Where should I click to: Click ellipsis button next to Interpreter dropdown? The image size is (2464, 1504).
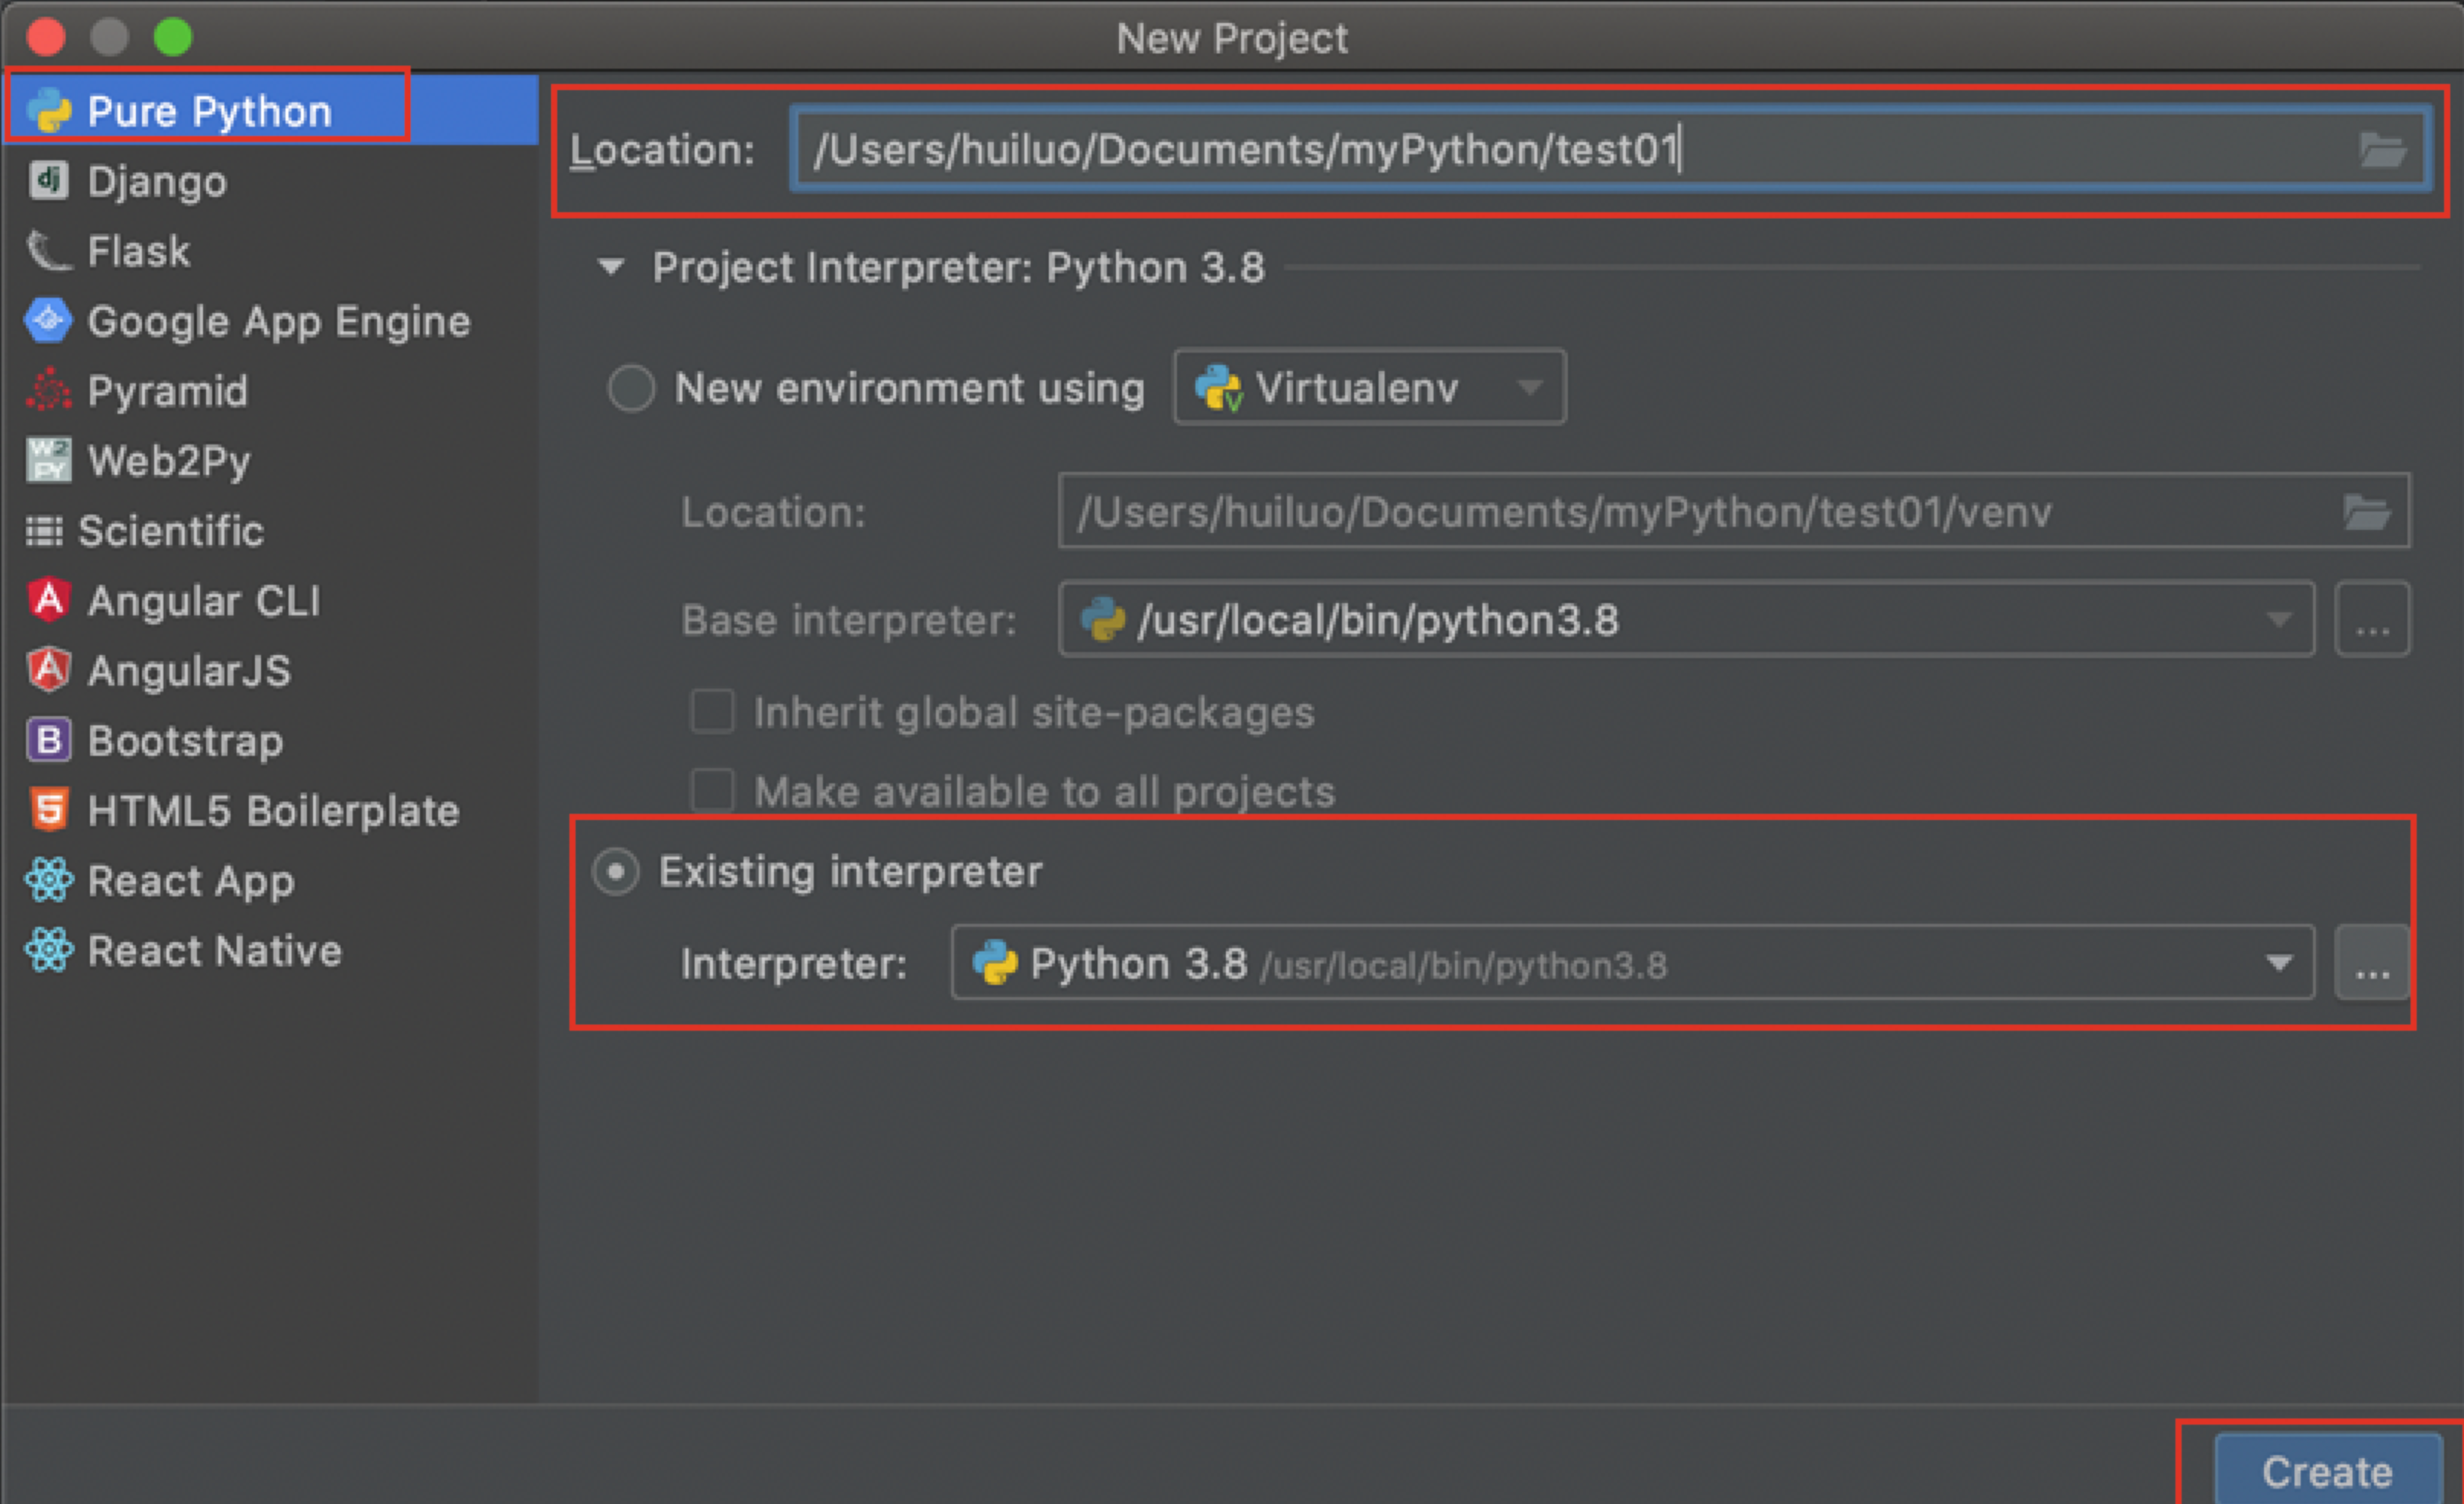pyautogui.click(x=2372, y=963)
